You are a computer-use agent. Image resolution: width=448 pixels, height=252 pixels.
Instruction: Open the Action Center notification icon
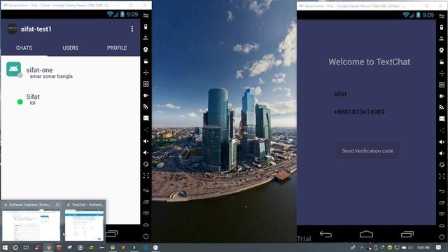439,247
